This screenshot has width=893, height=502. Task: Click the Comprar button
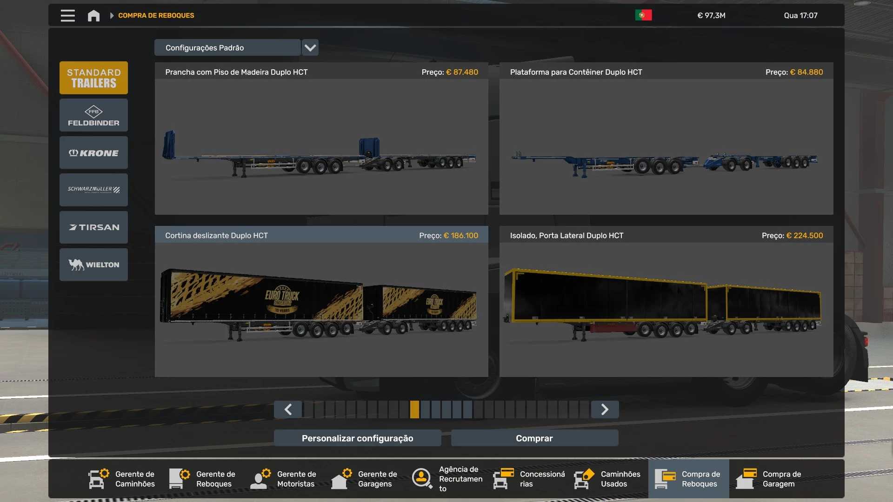[x=534, y=438]
